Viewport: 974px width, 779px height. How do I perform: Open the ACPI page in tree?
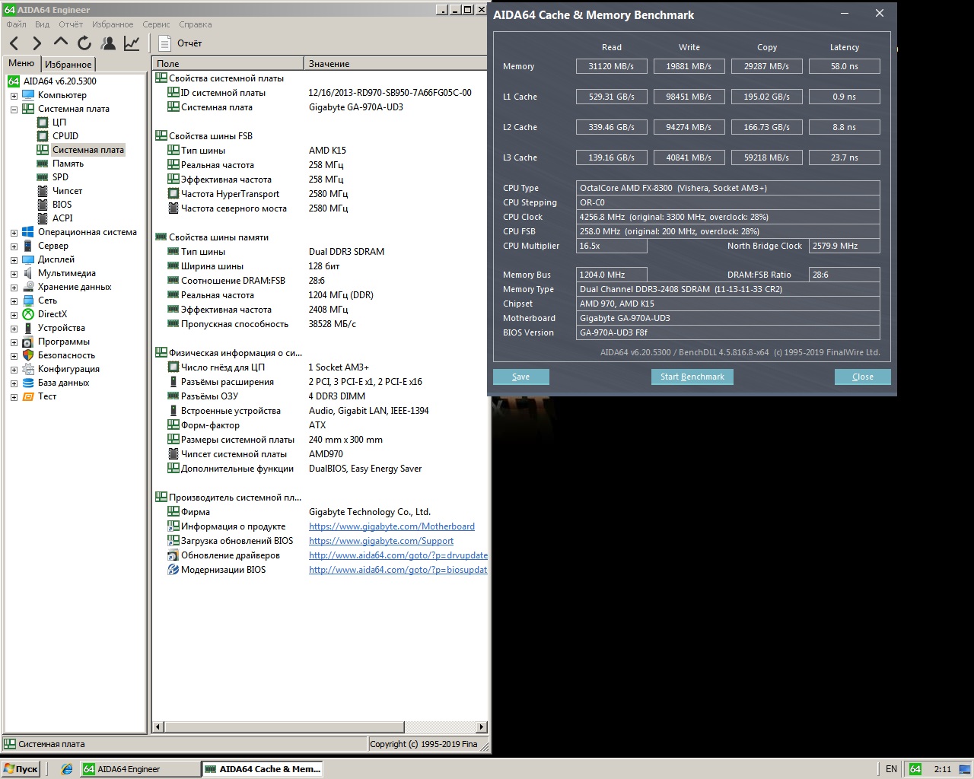point(62,218)
